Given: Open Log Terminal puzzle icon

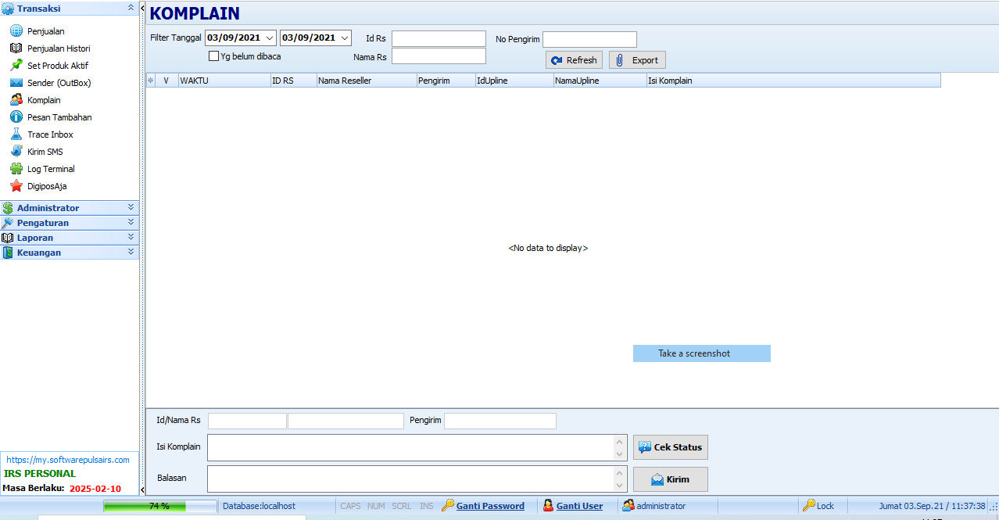Looking at the screenshot, I should [16, 169].
